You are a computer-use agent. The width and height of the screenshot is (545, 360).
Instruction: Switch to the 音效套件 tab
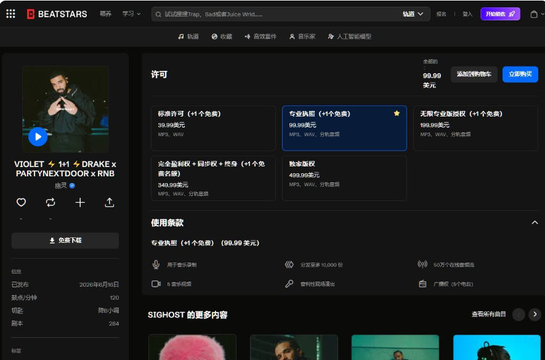tap(260, 36)
